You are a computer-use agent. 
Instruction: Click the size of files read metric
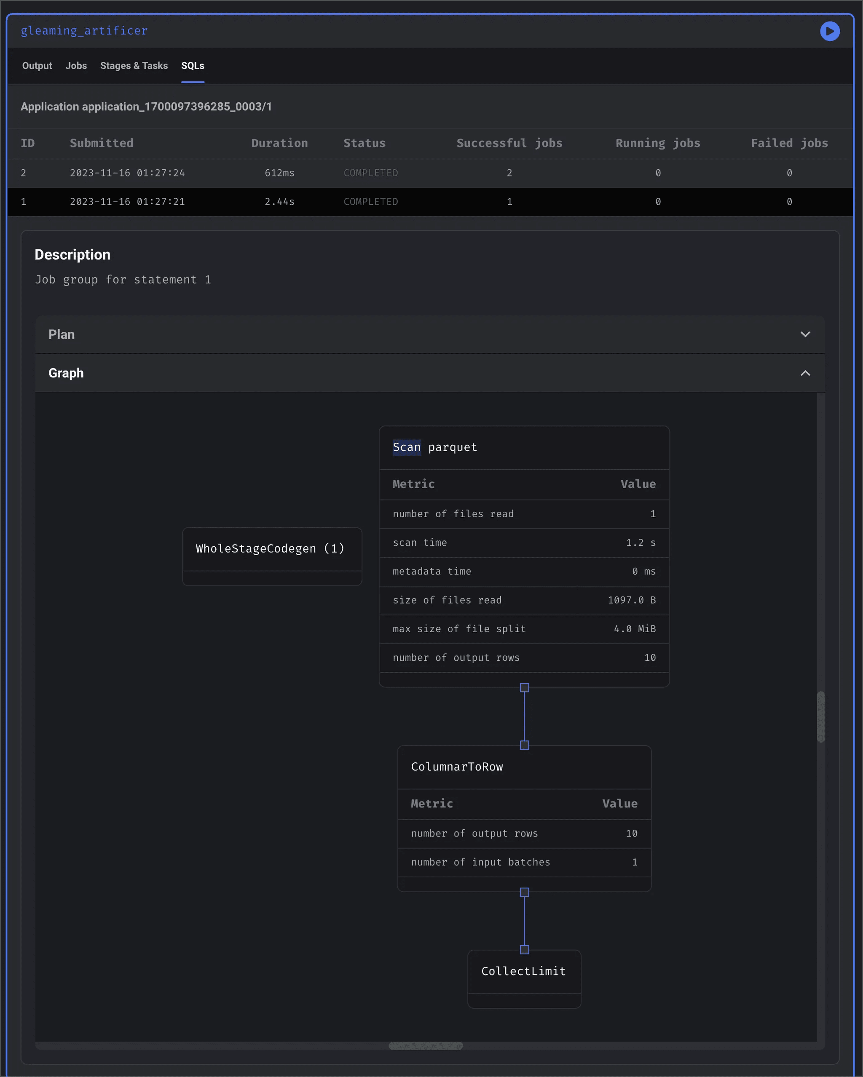click(524, 601)
